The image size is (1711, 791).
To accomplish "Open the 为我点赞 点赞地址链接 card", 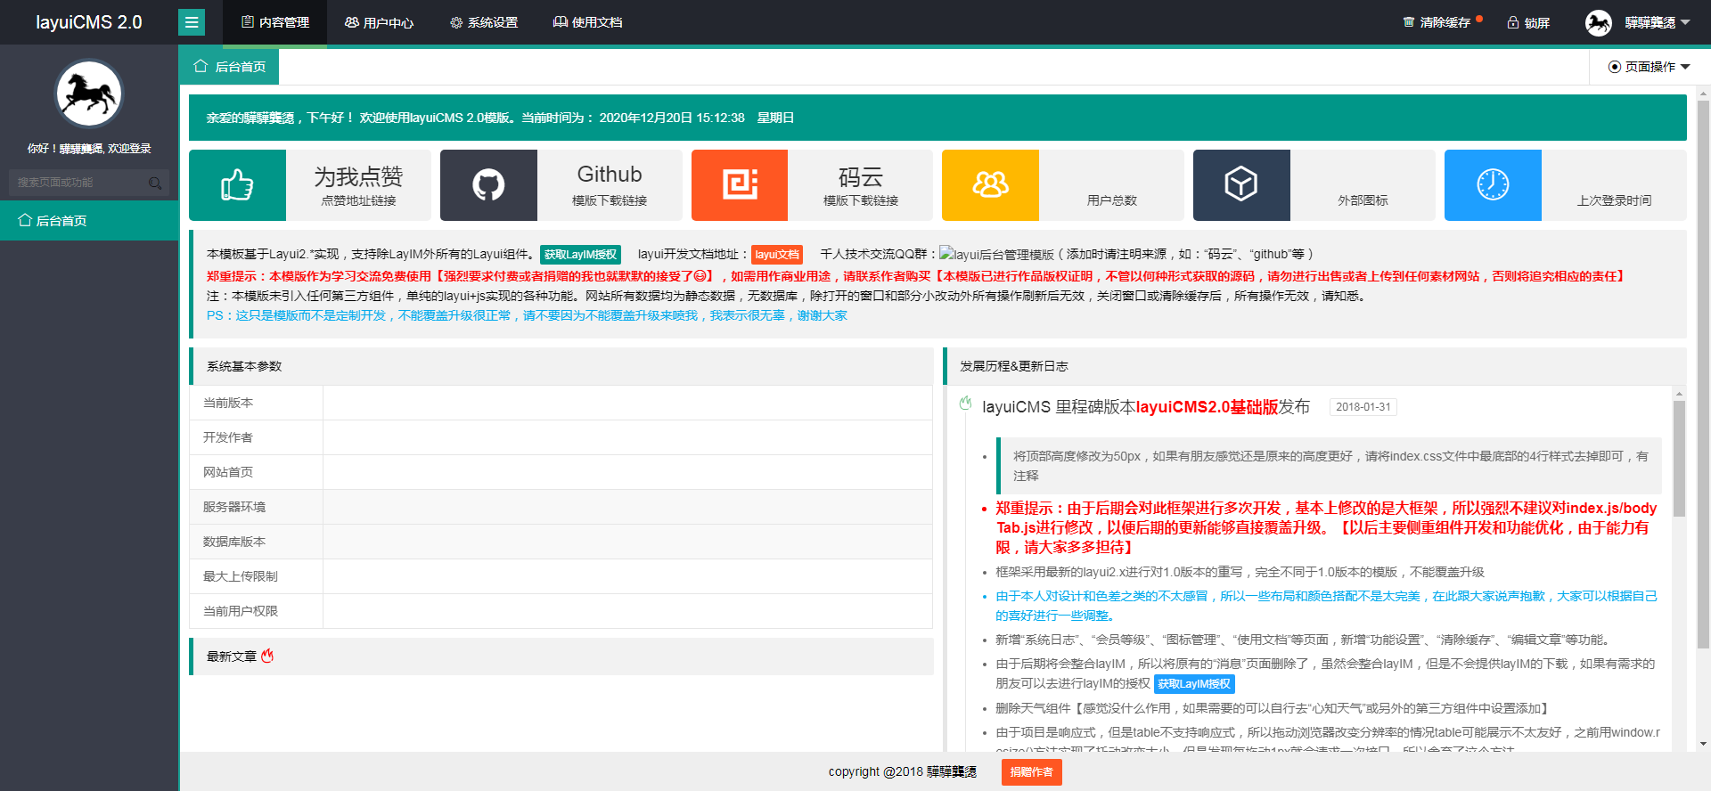I will (310, 185).
